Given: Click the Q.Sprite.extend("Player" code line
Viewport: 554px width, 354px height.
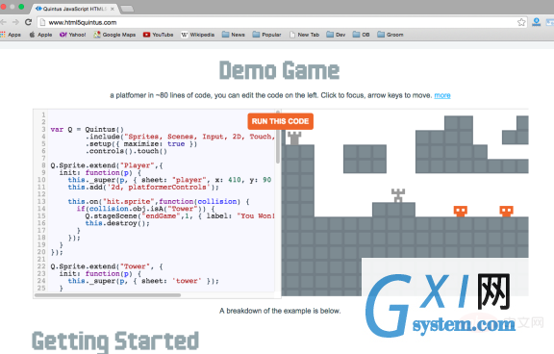Looking at the screenshot, I should coord(107,165).
